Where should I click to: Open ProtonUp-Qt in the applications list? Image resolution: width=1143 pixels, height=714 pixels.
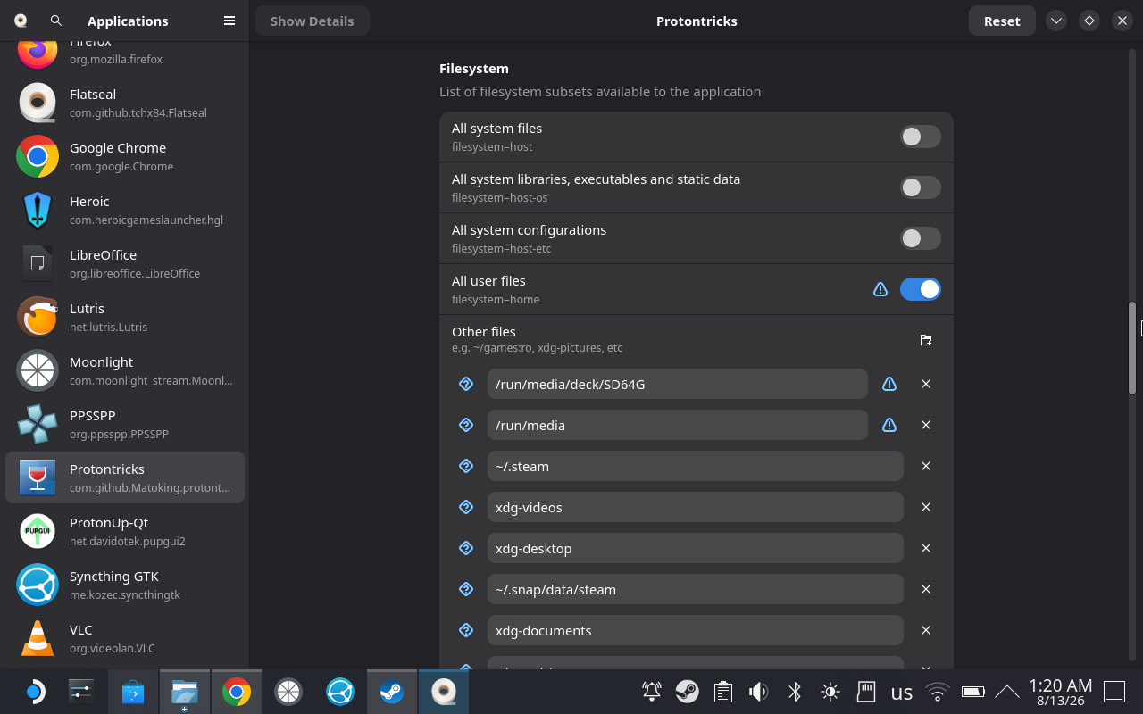point(125,531)
